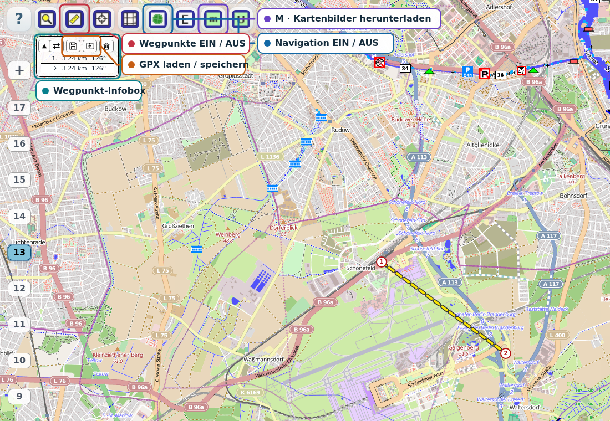Switch to zoom level 16
The height and width of the screenshot is (421, 610).
[19, 144]
